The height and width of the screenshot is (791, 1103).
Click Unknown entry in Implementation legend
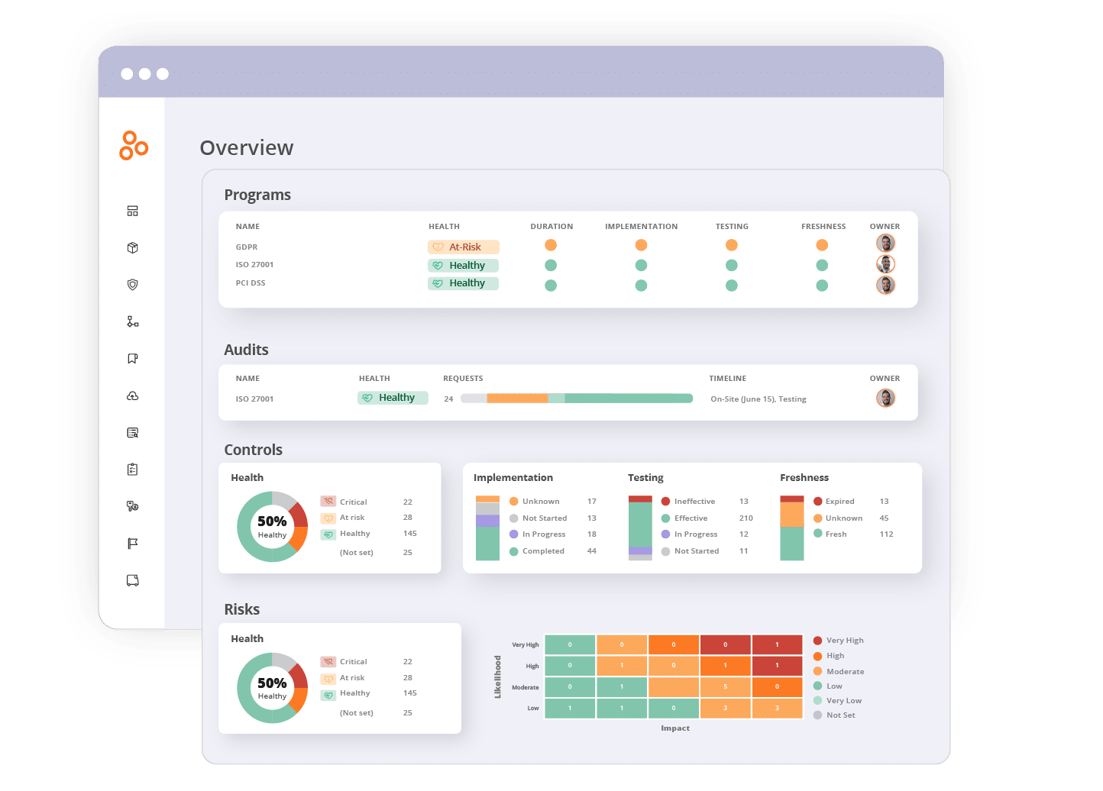(553, 502)
